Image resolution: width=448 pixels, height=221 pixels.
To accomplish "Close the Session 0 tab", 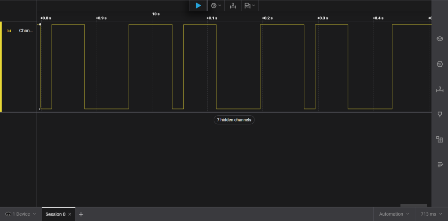I will pyautogui.click(x=70, y=214).
